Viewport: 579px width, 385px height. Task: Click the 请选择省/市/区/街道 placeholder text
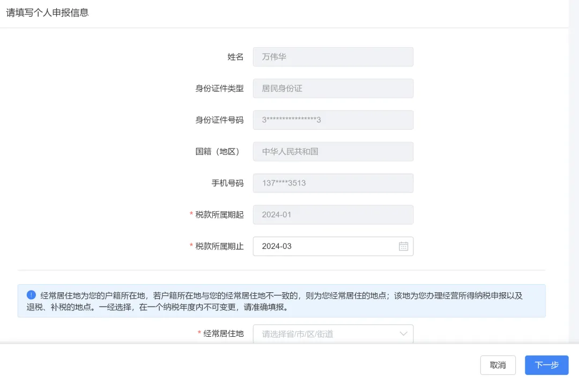298,334
